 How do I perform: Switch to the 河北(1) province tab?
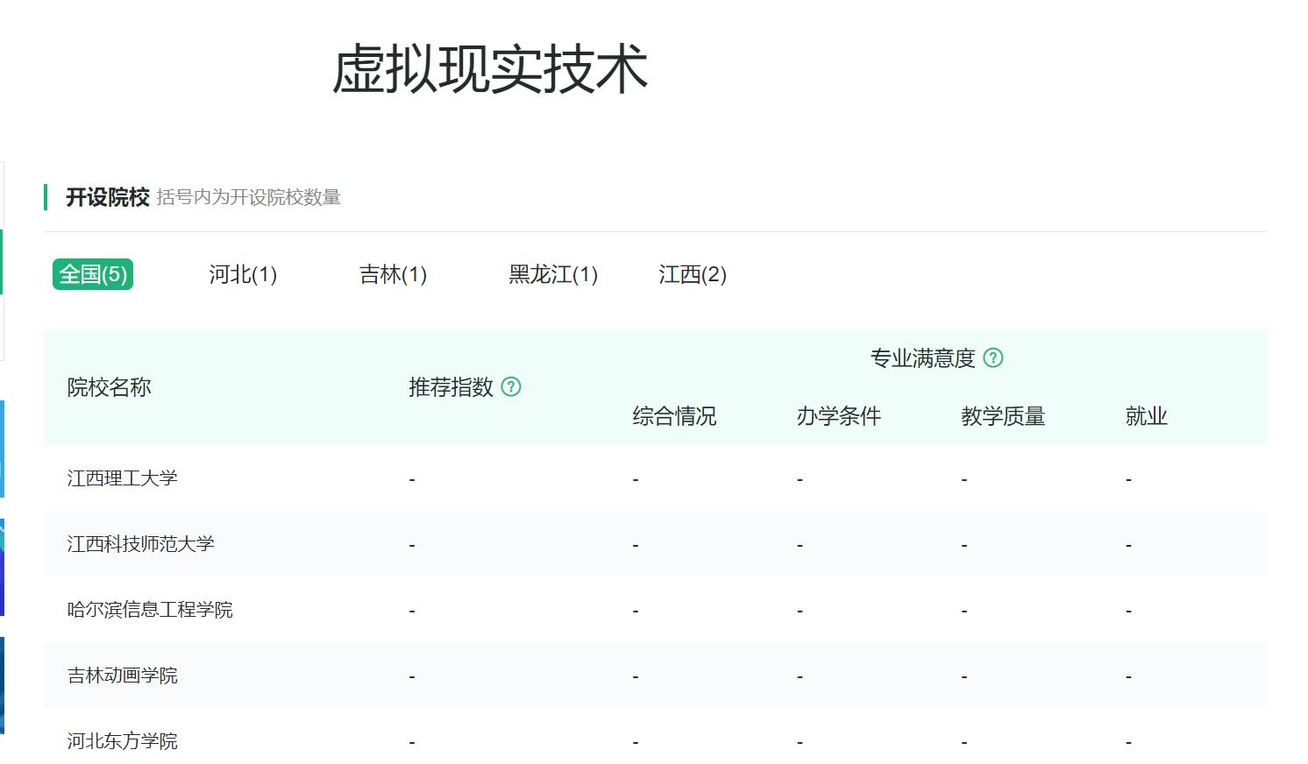(x=242, y=274)
